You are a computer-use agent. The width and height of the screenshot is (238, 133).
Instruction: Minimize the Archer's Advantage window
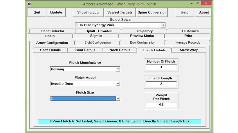point(192,3)
